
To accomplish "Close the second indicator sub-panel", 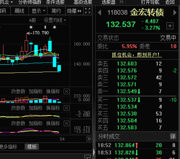I will click(66, 108).
